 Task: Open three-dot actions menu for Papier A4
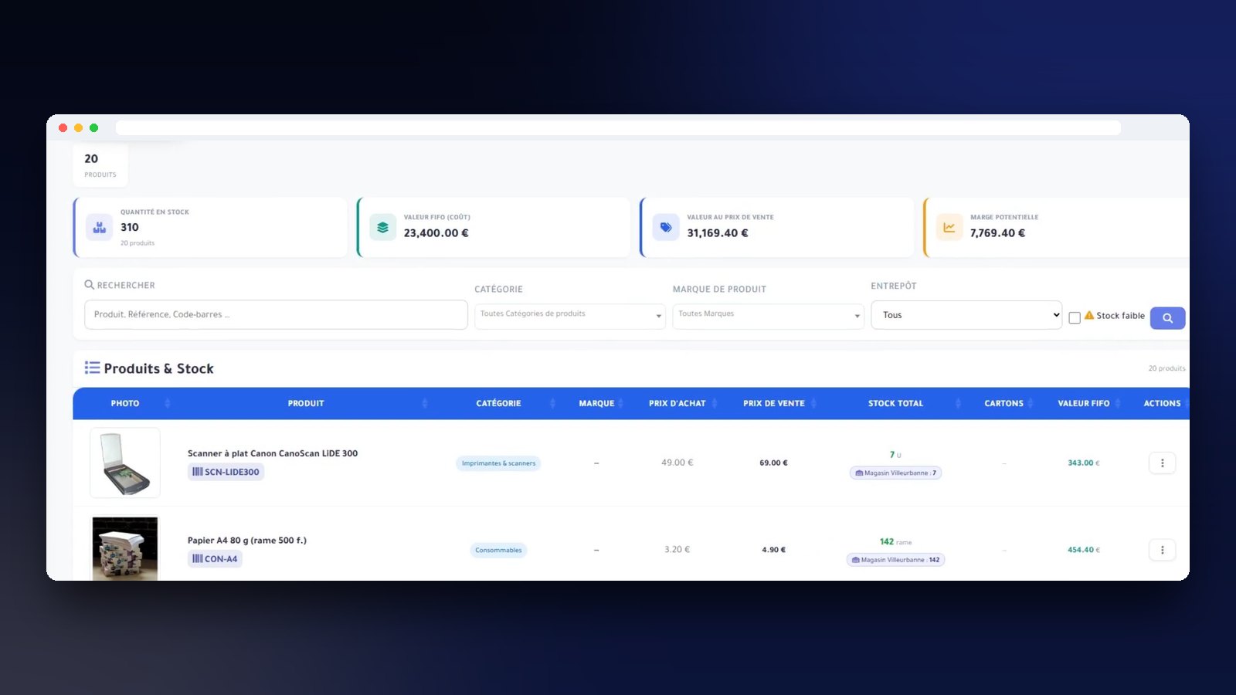pyautogui.click(x=1162, y=550)
